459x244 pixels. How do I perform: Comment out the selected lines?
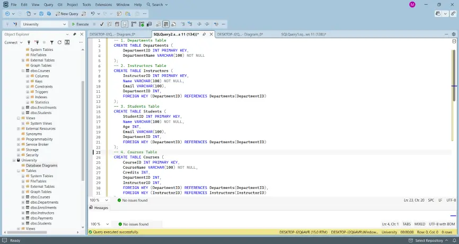[183, 24]
